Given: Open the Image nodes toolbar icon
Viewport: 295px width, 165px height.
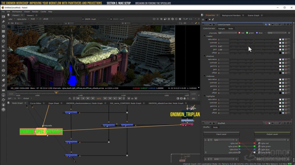Looking at the screenshot, I should coord(3,17).
